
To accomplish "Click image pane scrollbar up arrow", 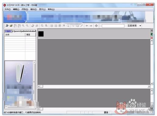I will pyautogui.click(x=152, y=41).
